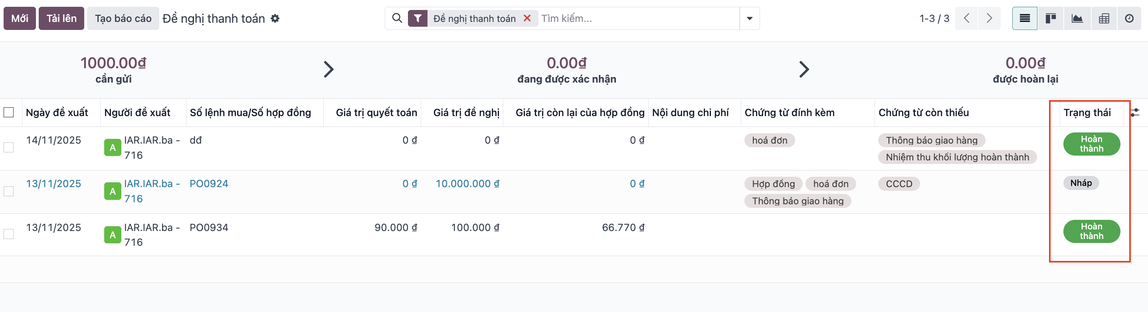Open PO0924 record link
Viewport: 1148px width, 312px height.
pos(209,184)
